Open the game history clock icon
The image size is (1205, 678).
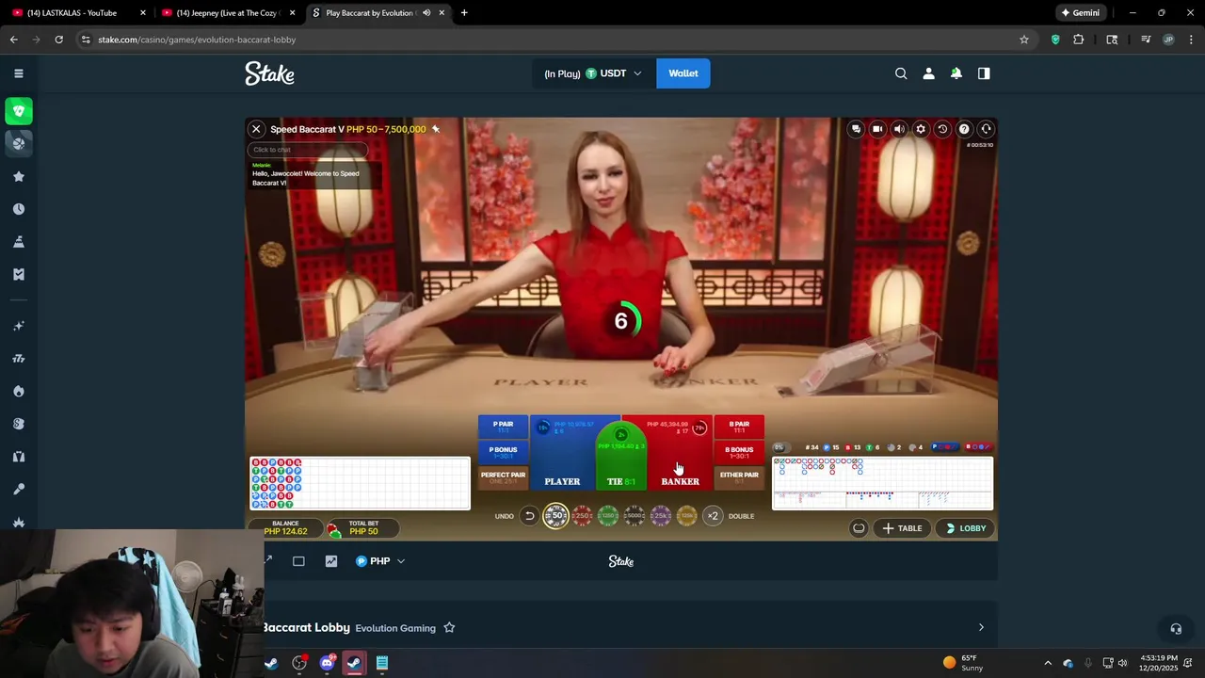tap(942, 129)
